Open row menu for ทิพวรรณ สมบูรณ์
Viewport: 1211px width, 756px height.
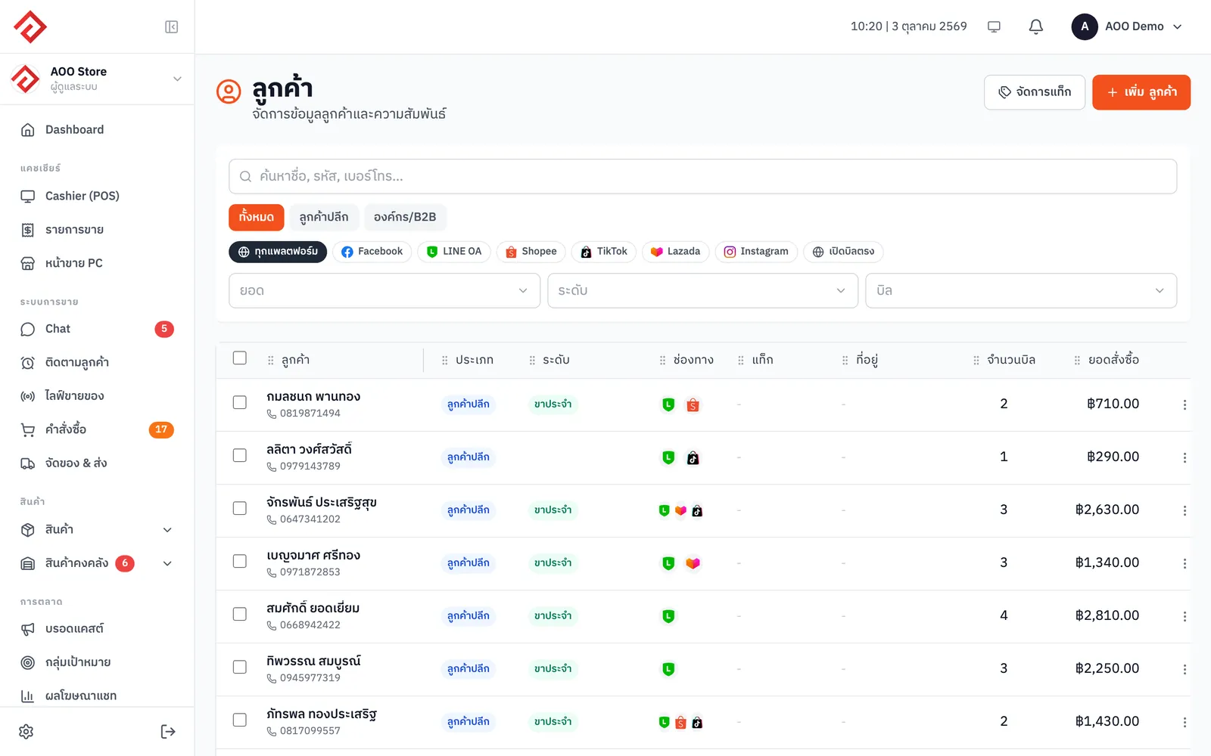(1185, 670)
